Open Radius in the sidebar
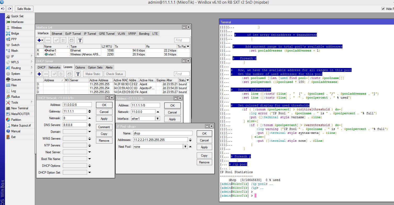Screen dimensions: 394x205 pyautogui.click(x=15, y=97)
